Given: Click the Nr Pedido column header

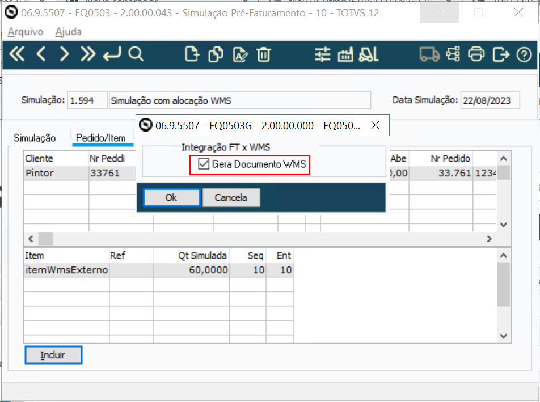Looking at the screenshot, I should 441,158.
